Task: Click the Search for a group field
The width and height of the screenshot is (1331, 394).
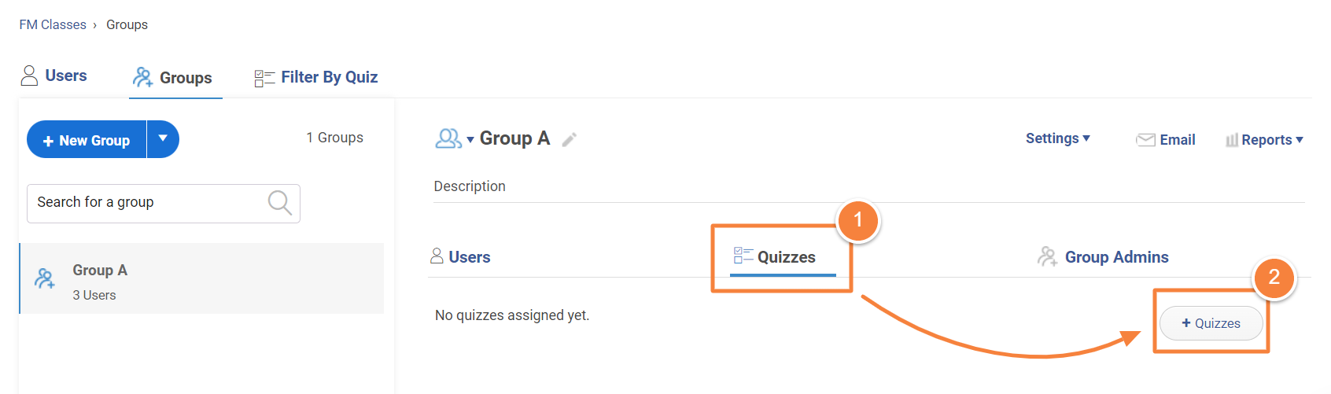Action: [149, 203]
